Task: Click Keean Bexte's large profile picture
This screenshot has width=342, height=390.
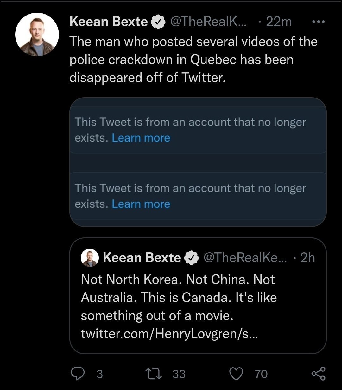Action: point(37,35)
